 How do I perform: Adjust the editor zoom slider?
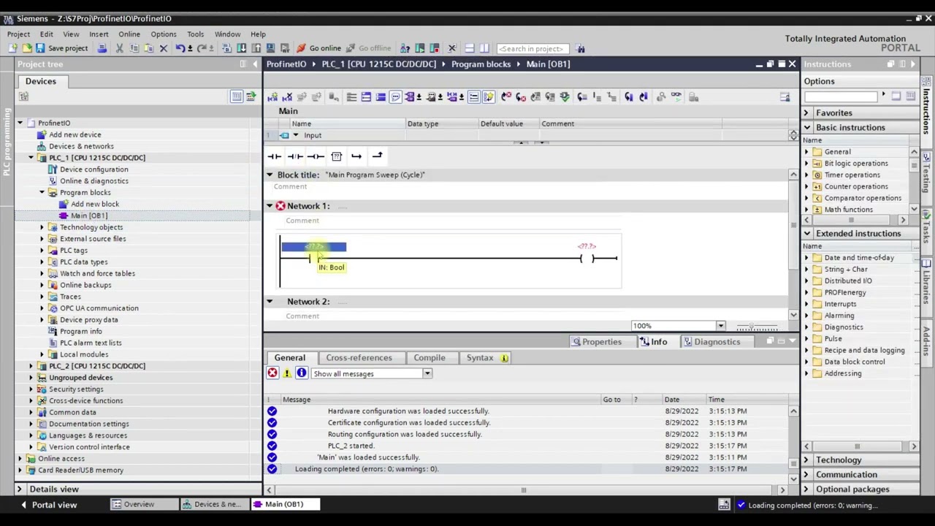(x=756, y=326)
